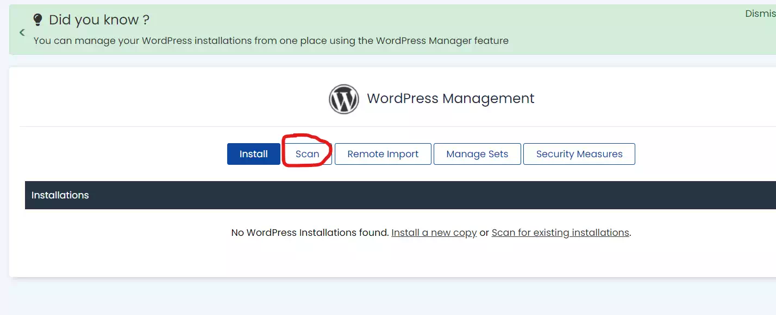
Task: Open the Scan option
Action: 307,154
